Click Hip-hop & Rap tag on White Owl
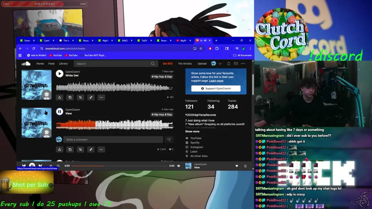372x209 pixels. 162,77
